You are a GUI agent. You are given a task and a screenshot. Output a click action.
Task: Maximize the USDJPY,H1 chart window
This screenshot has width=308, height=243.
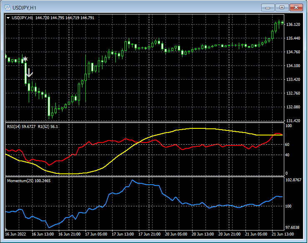coord(282,7)
